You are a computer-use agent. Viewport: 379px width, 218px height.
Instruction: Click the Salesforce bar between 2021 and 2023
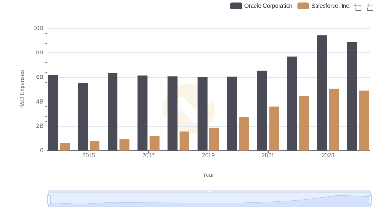304,123
